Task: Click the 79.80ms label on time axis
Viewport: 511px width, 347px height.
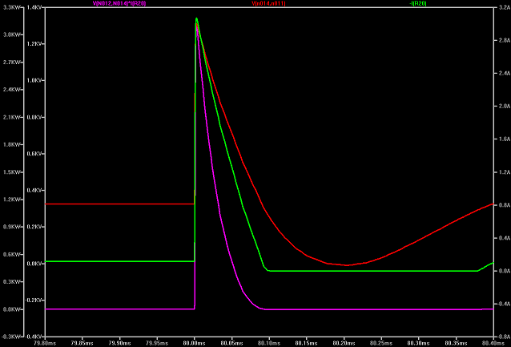Action: 46,341
